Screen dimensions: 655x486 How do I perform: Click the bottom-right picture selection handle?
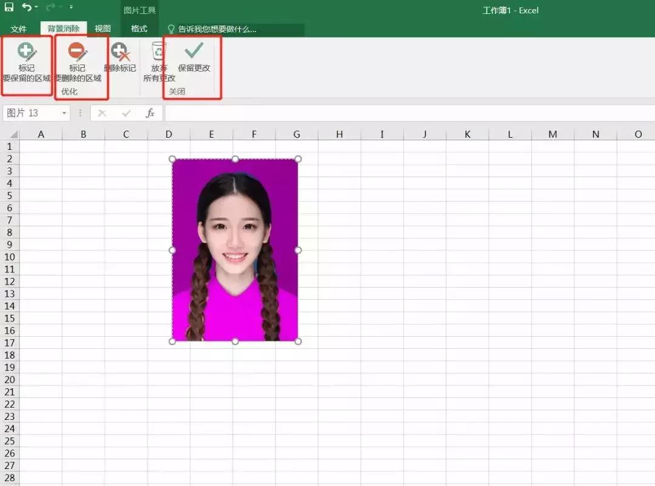click(298, 342)
